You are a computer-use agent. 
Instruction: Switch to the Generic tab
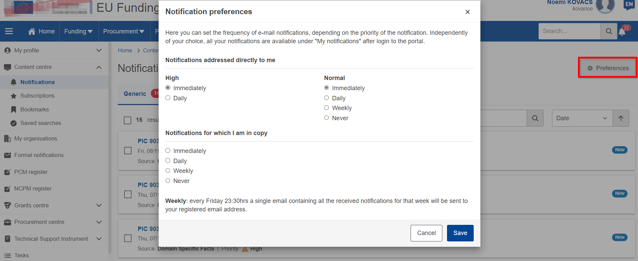pos(135,94)
